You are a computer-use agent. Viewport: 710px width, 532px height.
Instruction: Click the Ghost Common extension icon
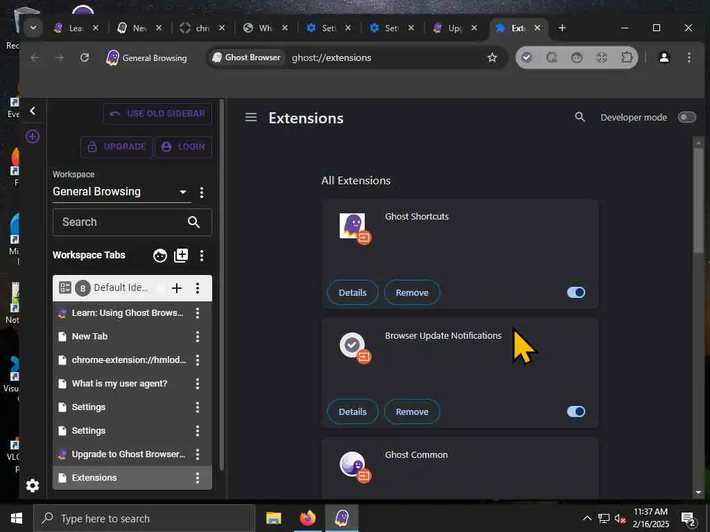pyautogui.click(x=353, y=465)
